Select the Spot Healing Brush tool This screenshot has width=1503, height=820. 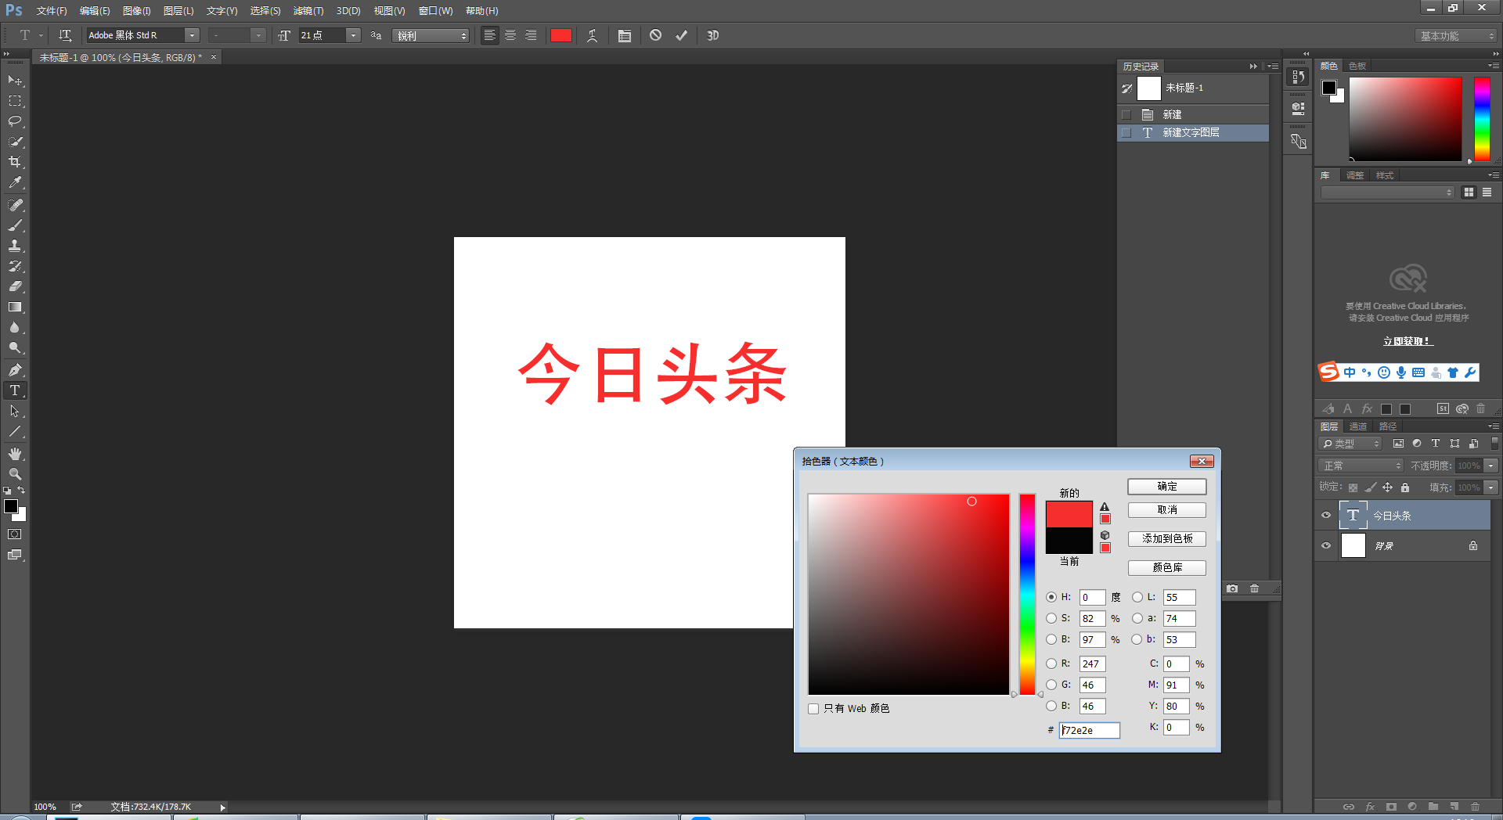pyautogui.click(x=15, y=205)
